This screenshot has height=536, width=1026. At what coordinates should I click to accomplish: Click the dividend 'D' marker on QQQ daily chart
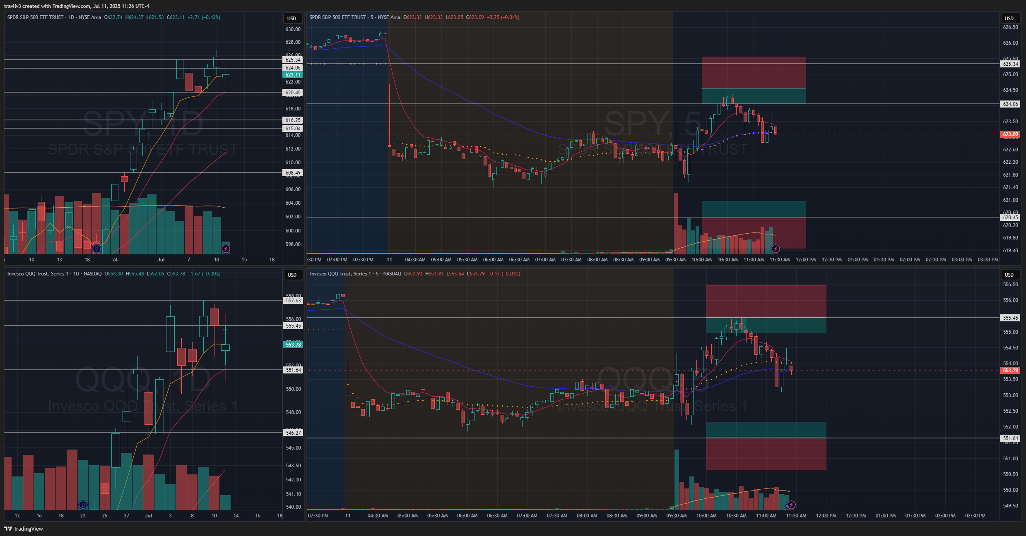pyautogui.click(x=83, y=505)
